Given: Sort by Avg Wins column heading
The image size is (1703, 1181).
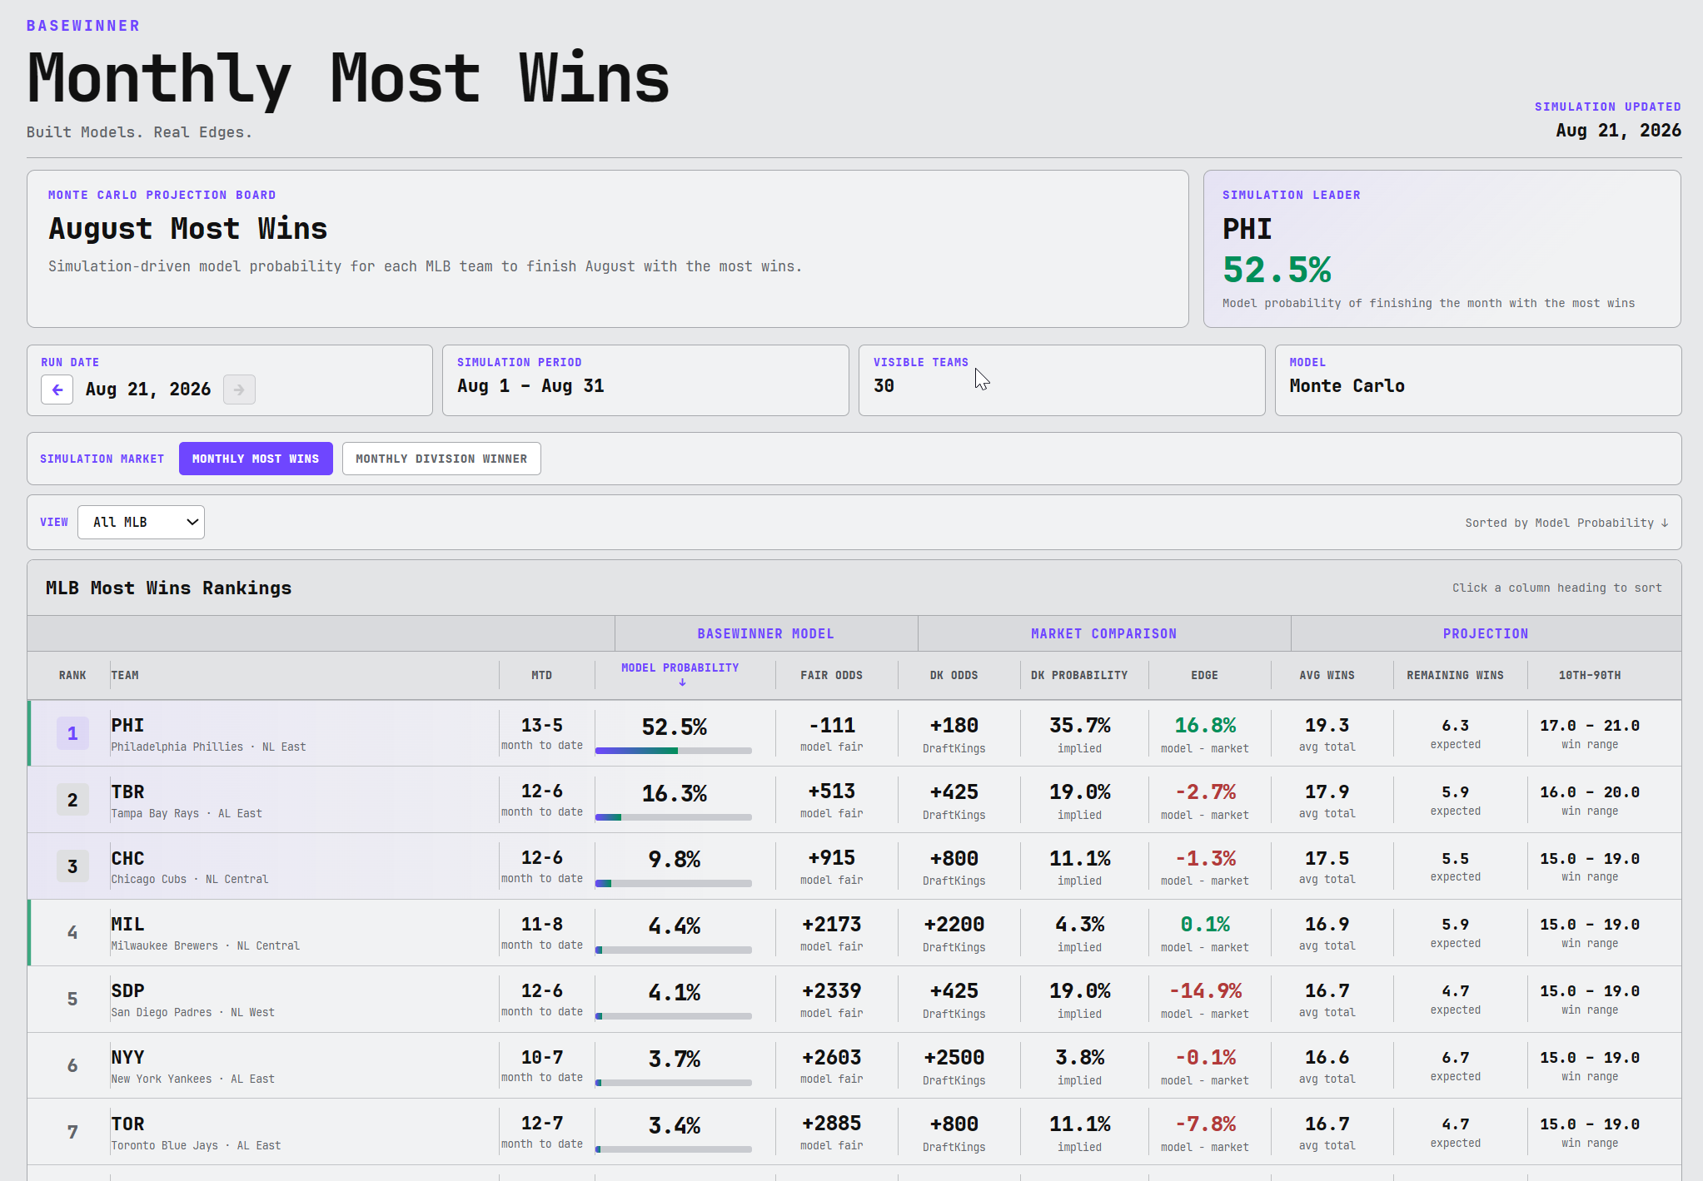Looking at the screenshot, I should coord(1327,675).
